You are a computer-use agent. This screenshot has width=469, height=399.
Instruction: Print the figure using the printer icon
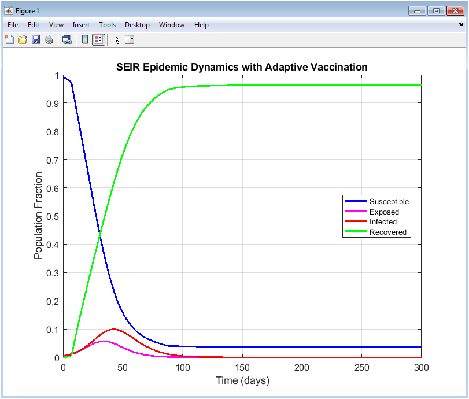point(49,39)
